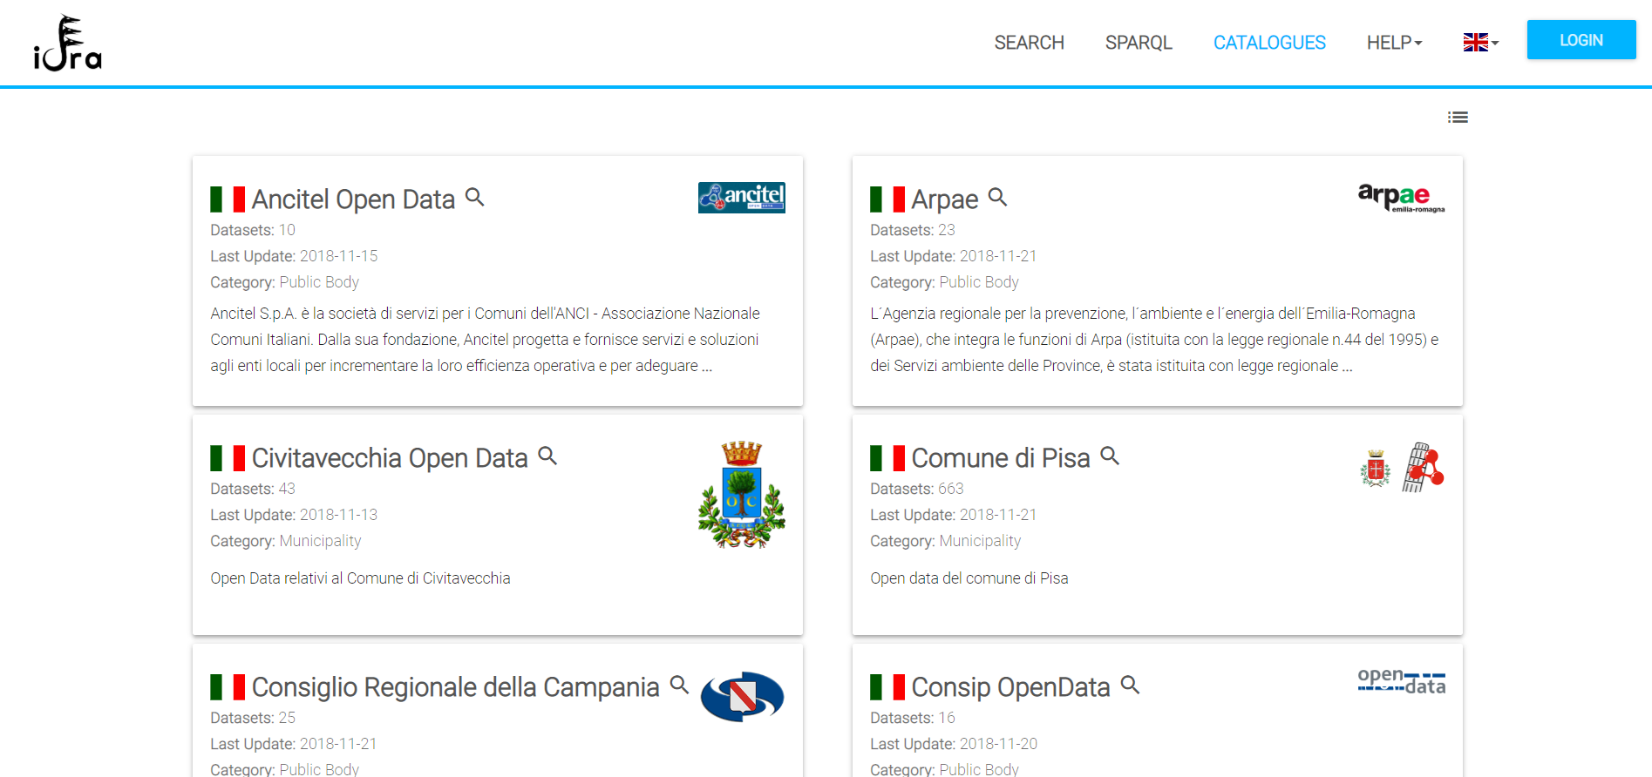This screenshot has width=1652, height=777.
Task: Click the search icon next to Consiglio Regionale della Campania
Action: [679, 685]
